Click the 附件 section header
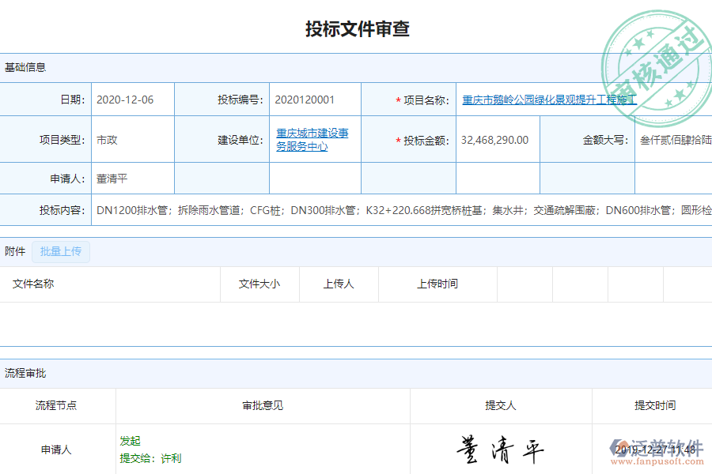Viewport: 712px width, 474px height. click(14, 251)
